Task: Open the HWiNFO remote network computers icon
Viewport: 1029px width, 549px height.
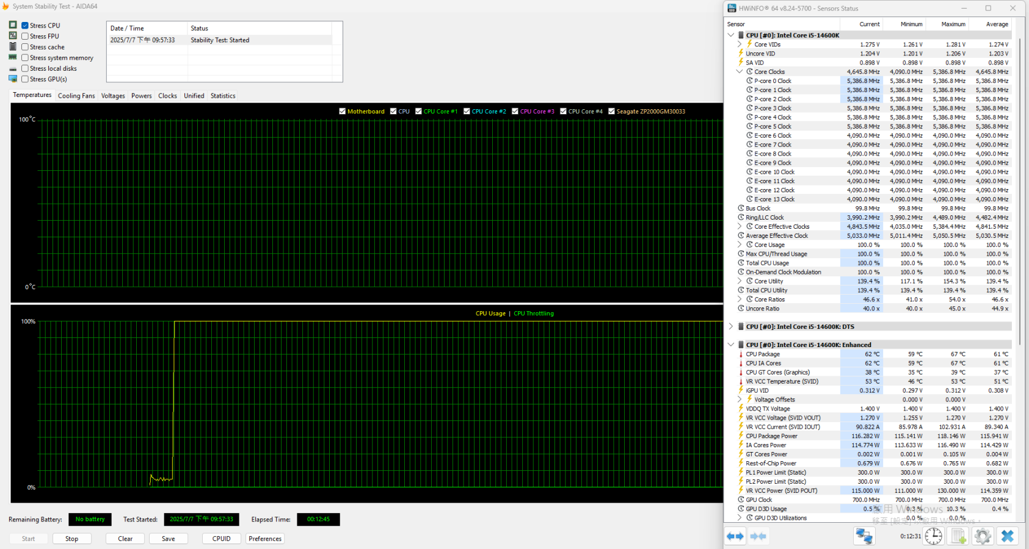Action: [x=864, y=536]
